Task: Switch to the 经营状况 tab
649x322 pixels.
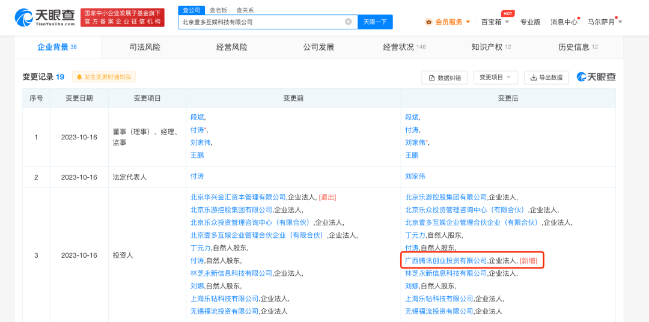Action: point(404,47)
